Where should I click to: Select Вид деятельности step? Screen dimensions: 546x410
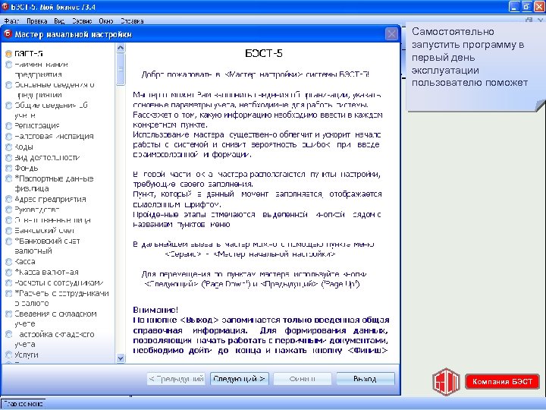click(42, 158)
